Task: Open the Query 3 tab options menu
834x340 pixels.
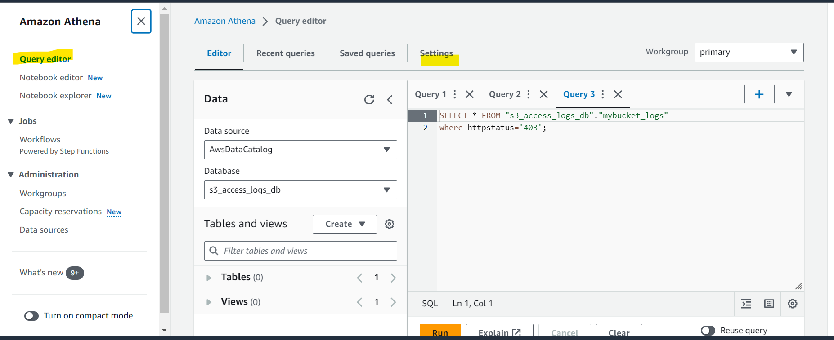Action: click(x=603, y=94)
